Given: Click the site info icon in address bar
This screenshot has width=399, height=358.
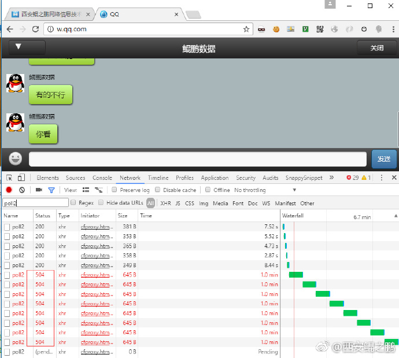Looking at the screenshot, I should (51, 29).
